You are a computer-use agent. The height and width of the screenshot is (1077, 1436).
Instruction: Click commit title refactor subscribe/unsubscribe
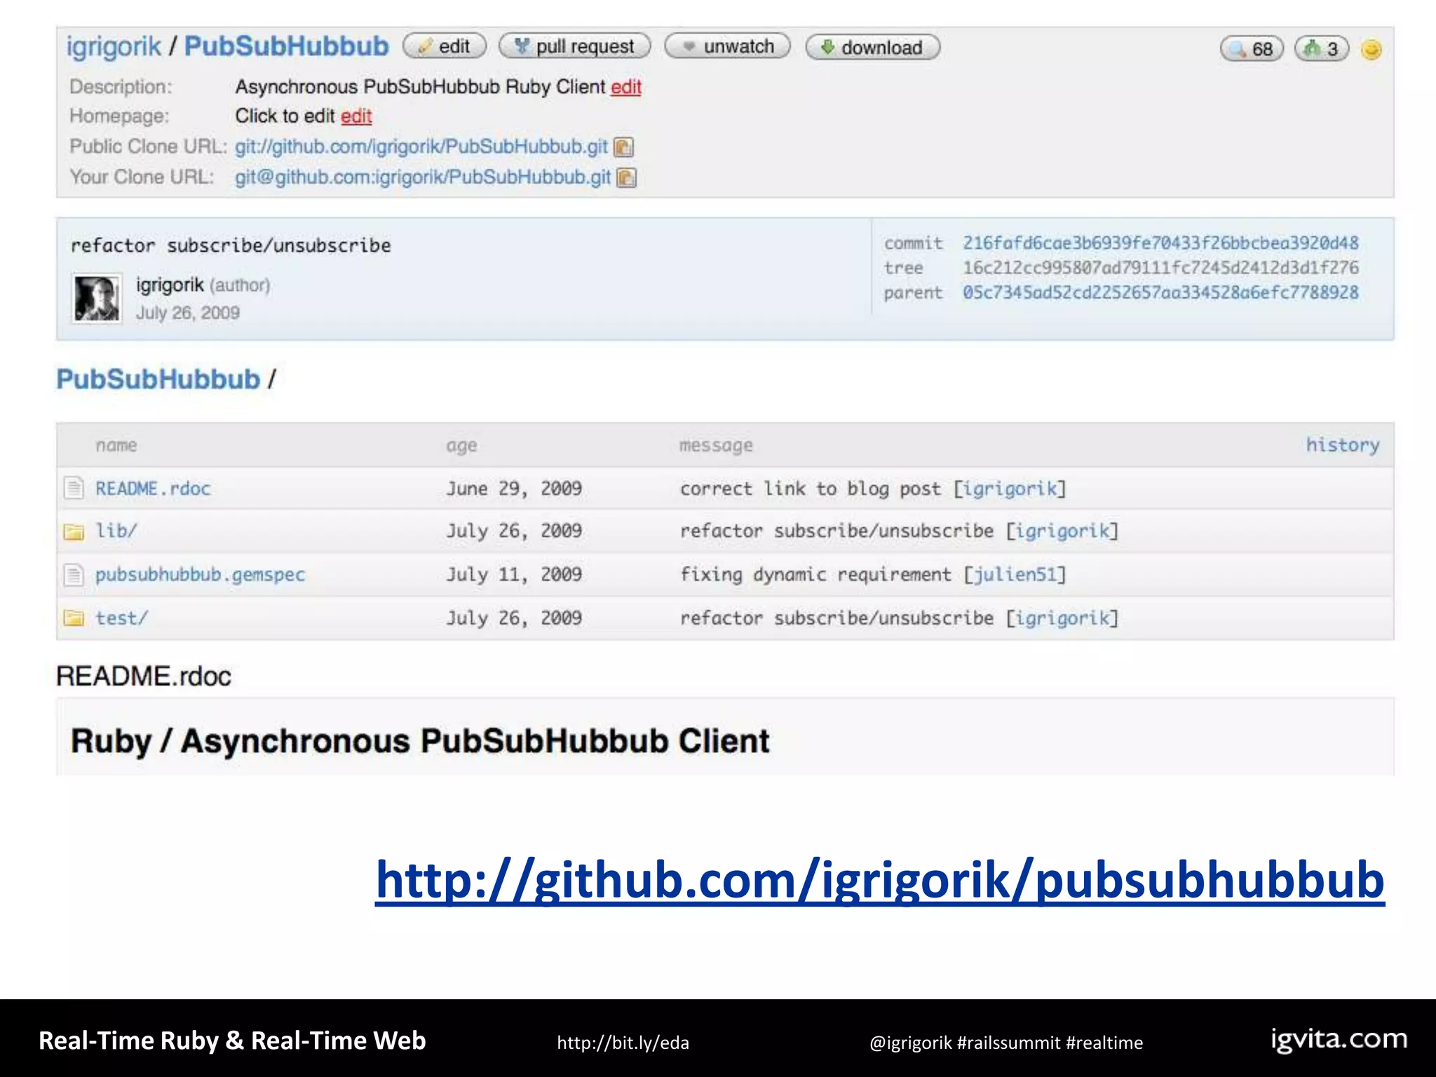[x=231, y=245]
